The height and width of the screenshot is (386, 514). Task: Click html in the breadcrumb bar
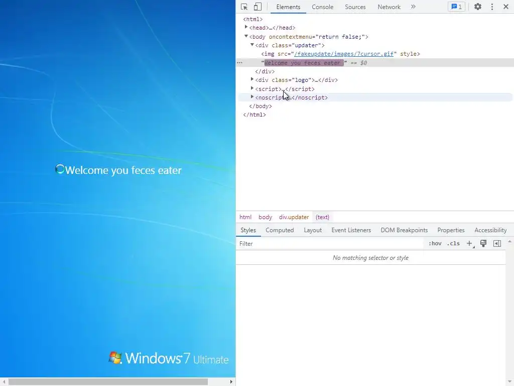tap(245, 217)
